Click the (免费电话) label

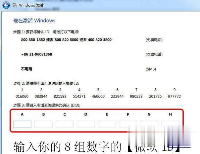[154, 40]
